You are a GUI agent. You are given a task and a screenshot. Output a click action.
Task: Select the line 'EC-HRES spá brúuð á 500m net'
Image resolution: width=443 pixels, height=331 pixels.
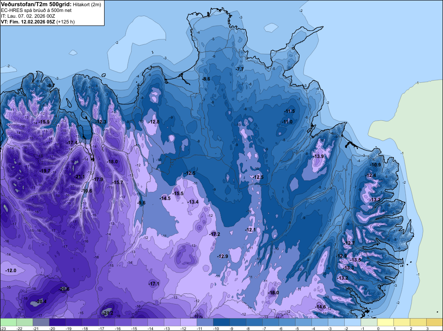[x=36, y=10]
